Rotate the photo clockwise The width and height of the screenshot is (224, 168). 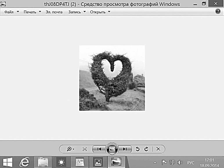coord(146,149)
